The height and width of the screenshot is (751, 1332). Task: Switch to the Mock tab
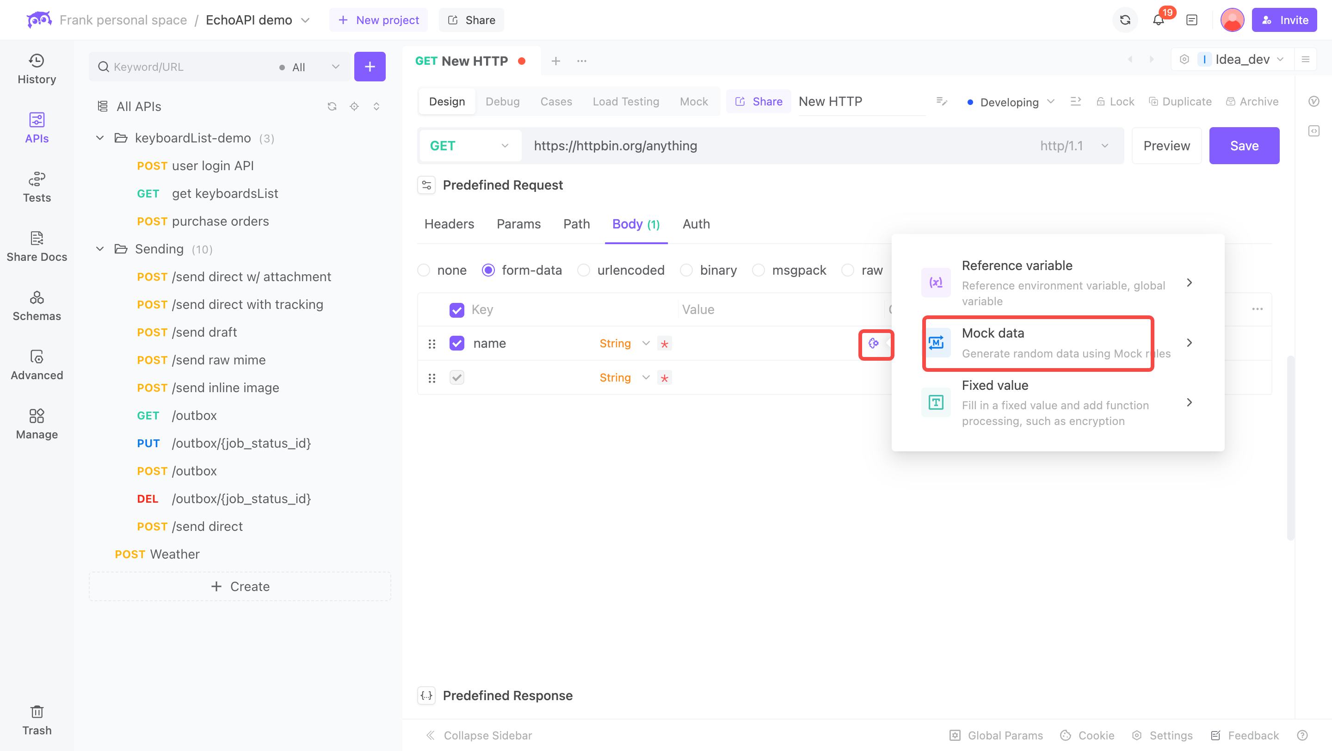(692, 102)
